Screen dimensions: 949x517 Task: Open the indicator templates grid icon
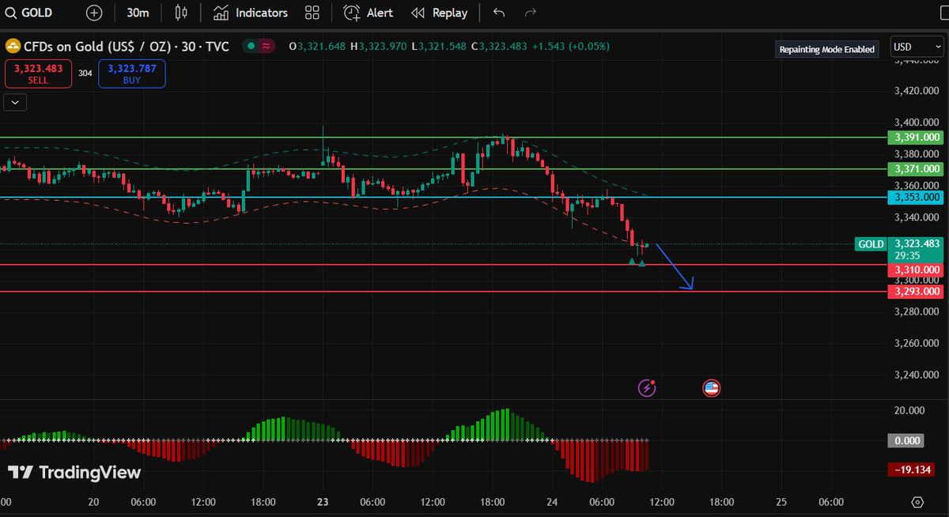pos(312,13)
